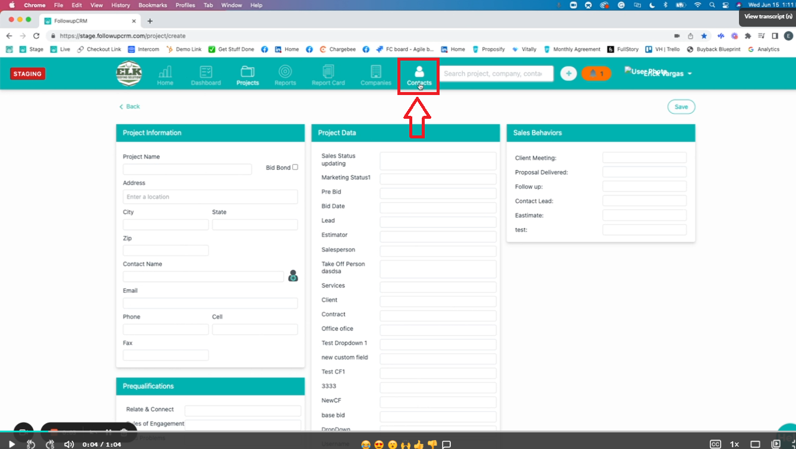Open the Chrome extensions puzzle icon
This screenshot has height=449, width=796.
[748, 36]
